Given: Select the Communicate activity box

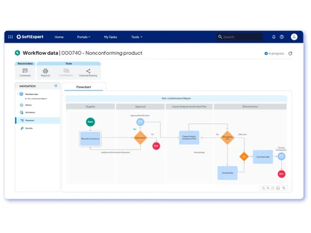Looking at the screenshot, I should 263,157.
